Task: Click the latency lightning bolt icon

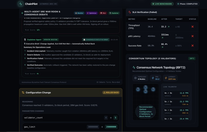Action: point(166,78)
